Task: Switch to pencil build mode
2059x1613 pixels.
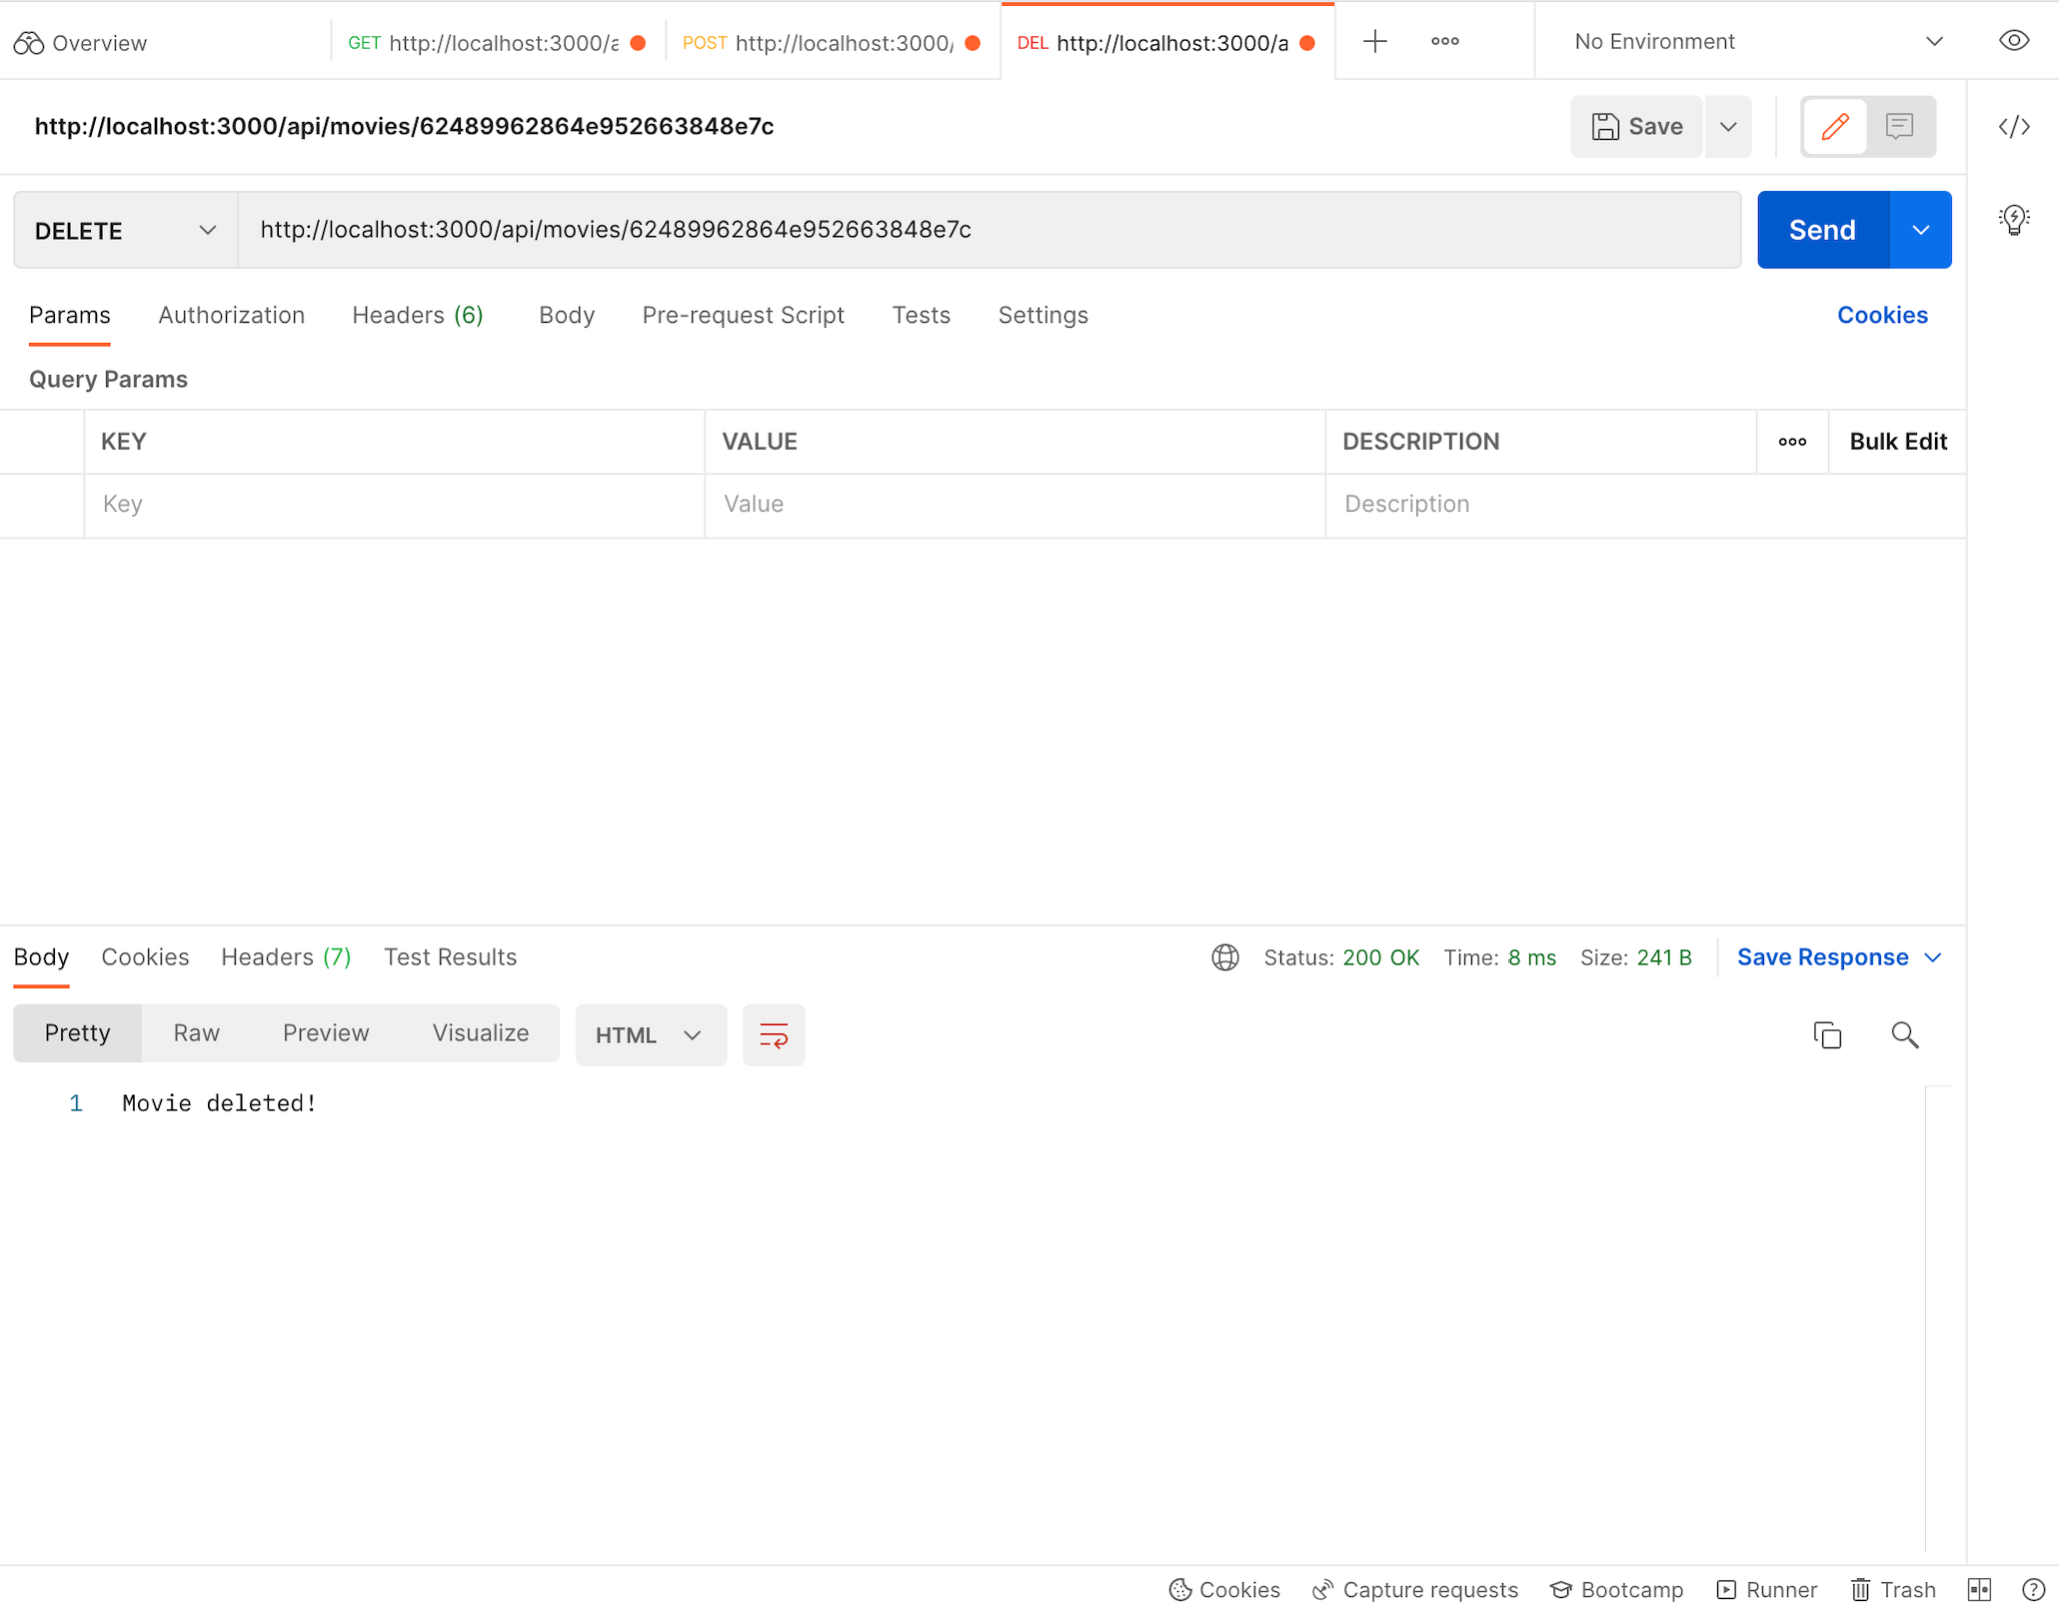Action: pyautogui.click(x=1835, y=127)
